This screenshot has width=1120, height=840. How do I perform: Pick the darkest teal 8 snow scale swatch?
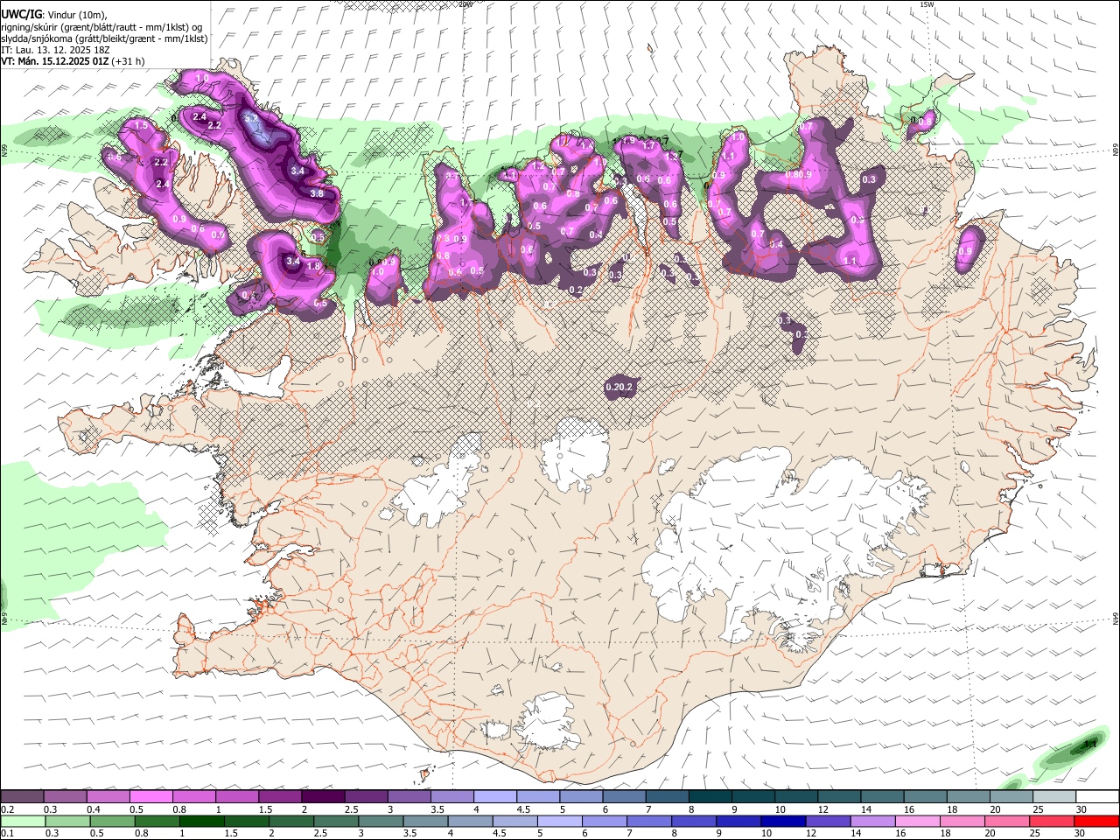coord(710,797)
